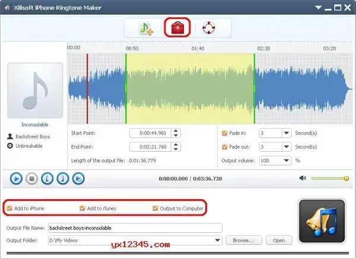
Task: Click the Add music file icon
Action: (x=147, y=28)
